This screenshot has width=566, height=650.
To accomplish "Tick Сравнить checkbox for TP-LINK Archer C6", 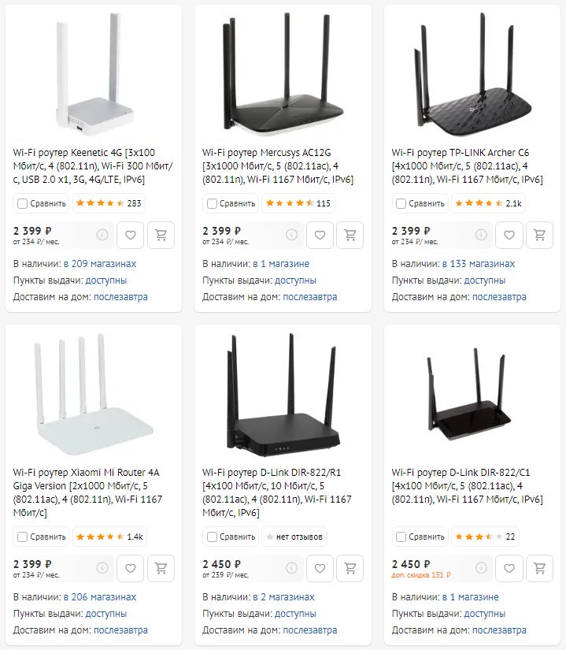I will pyautogui.click(x=401, y=203).
